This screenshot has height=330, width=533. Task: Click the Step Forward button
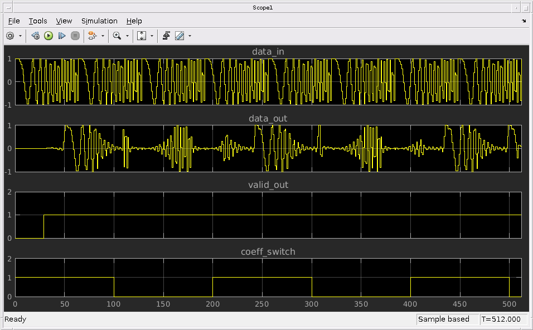pyautogui.click(x=62, y=36)
